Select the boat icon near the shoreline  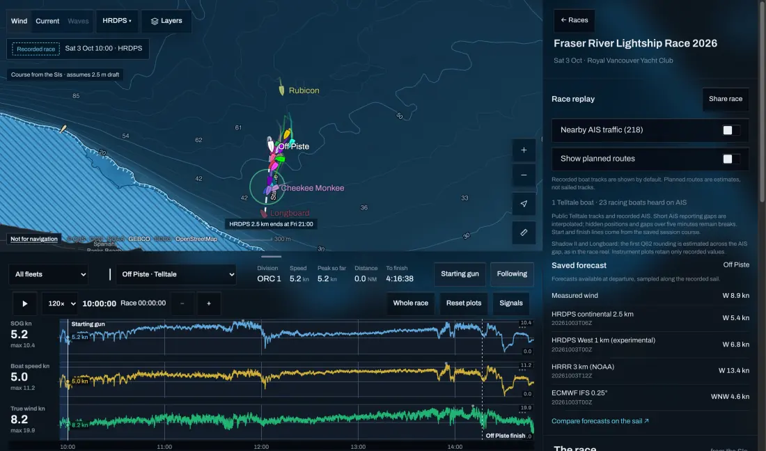click(63, 129)
